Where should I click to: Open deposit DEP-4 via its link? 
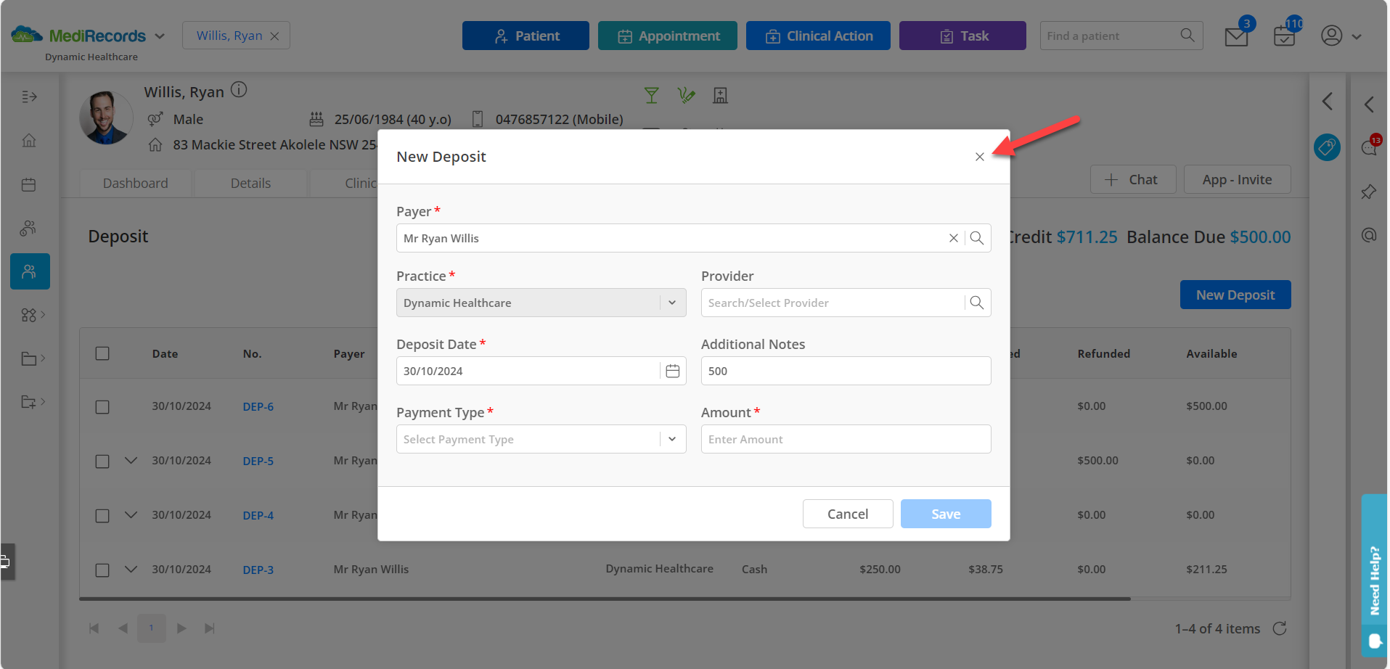click(x=258, y=515)
